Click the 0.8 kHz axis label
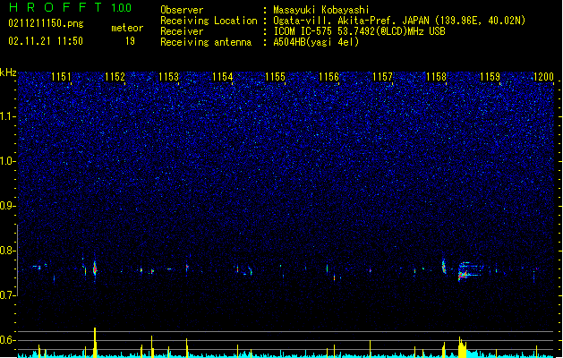Screen dimensions: 563x358 coord(7,251)
